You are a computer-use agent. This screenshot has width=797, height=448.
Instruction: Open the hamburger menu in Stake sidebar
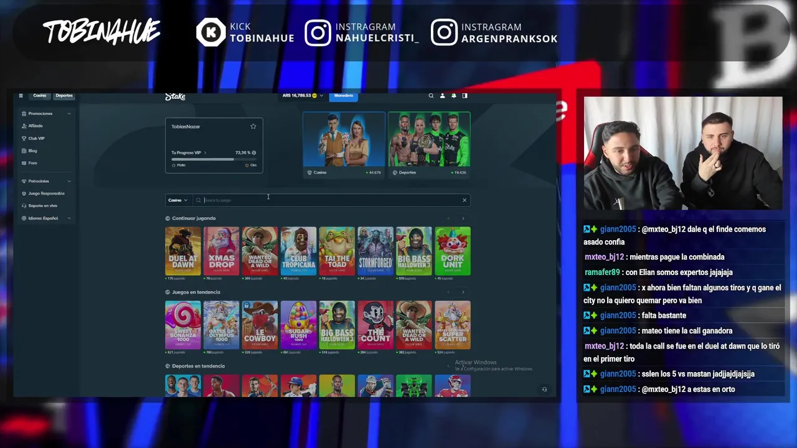(21, 96)
